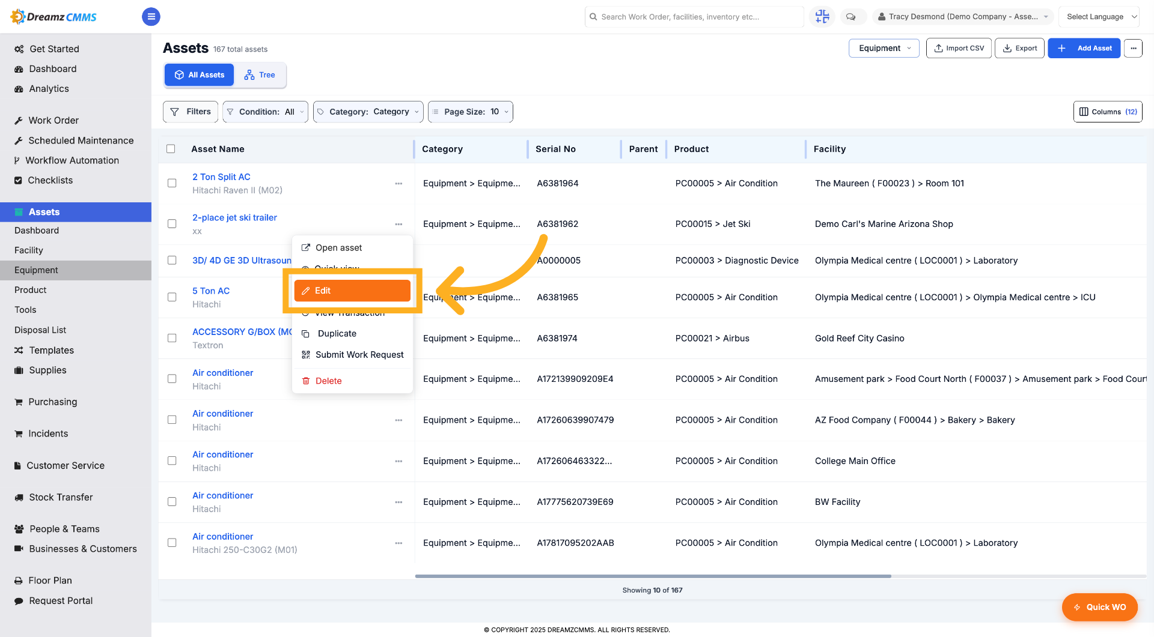Viewport: 1154px width, 637px height.
Task: Click the Import CSV upload button
Action: [959, 48]
